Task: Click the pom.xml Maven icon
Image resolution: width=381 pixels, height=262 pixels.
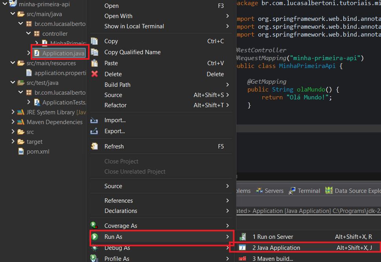Action: 20,151
